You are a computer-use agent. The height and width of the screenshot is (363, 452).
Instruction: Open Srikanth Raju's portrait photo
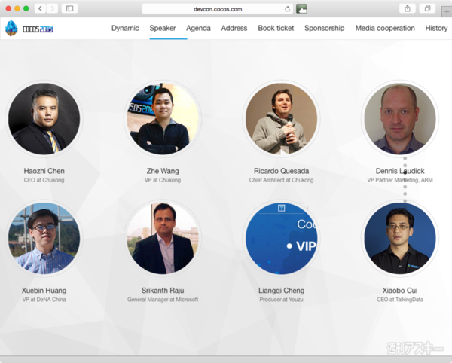(x=163, y=238)
